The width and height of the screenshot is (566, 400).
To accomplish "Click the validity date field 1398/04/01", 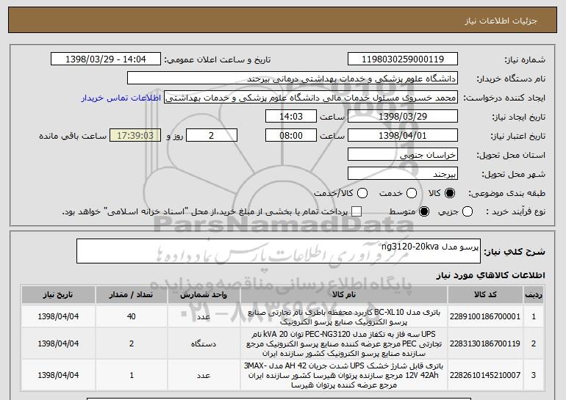I will coord(403,136).
